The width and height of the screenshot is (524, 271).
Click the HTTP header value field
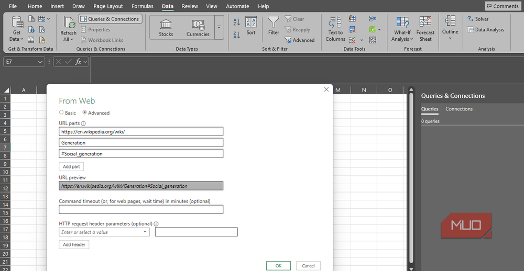[196, 232]
